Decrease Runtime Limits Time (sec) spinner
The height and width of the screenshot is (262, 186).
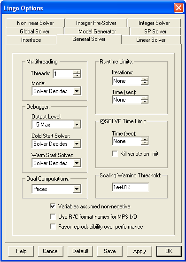click(145, 102)
